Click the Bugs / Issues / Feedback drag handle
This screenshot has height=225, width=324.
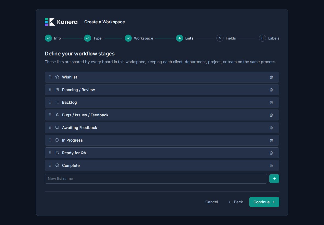pos(50,115)
